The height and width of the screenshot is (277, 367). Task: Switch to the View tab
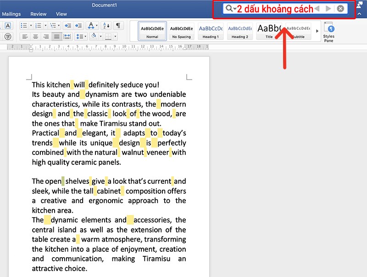(61, 14)
